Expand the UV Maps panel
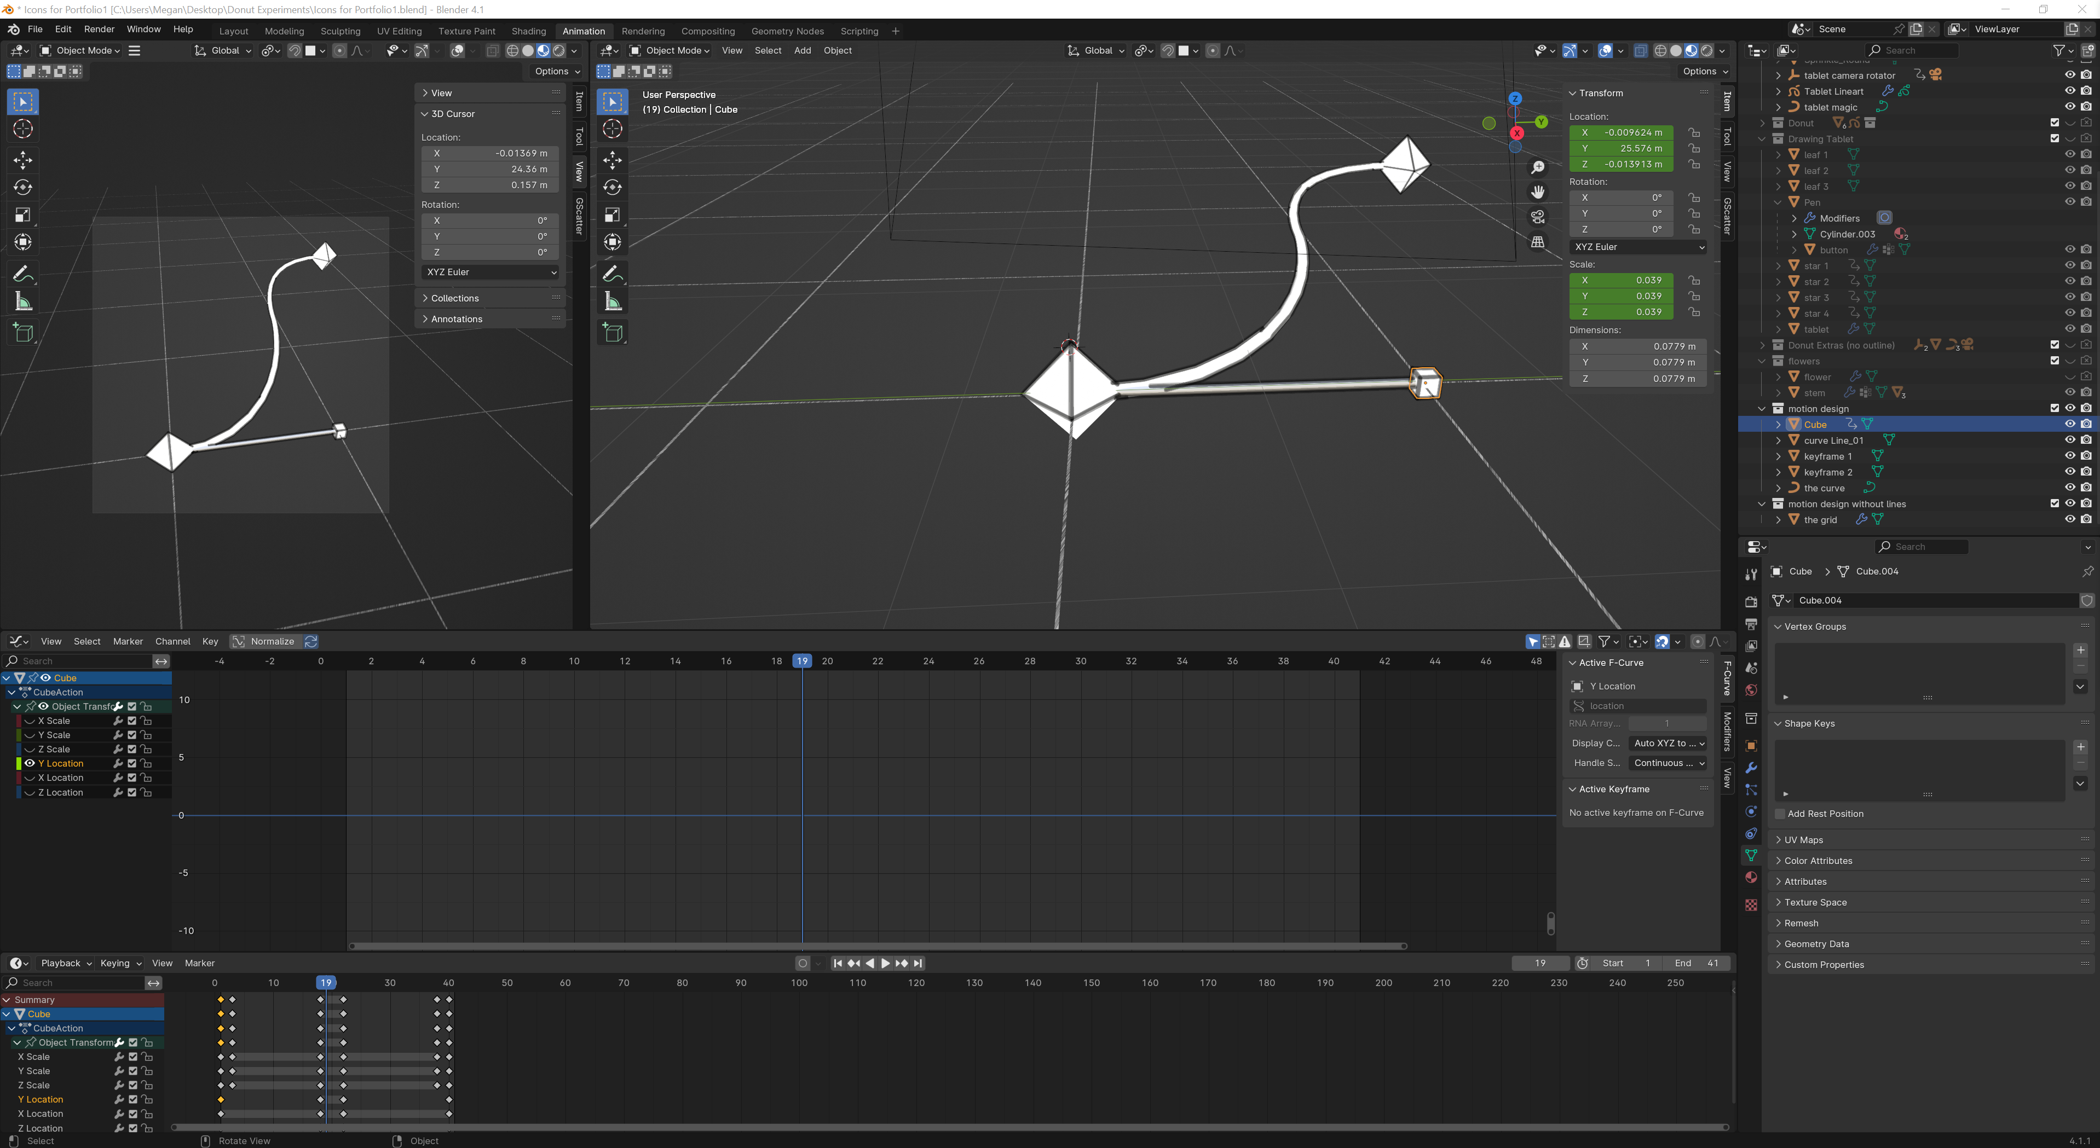 1803,840
